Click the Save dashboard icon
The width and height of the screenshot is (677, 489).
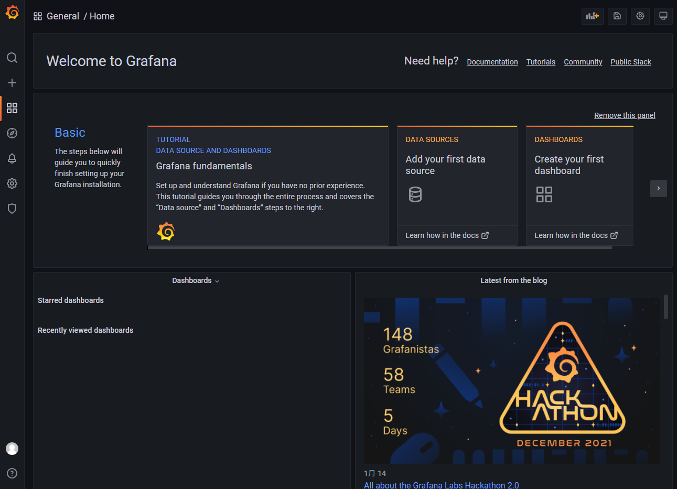point(617,16)
